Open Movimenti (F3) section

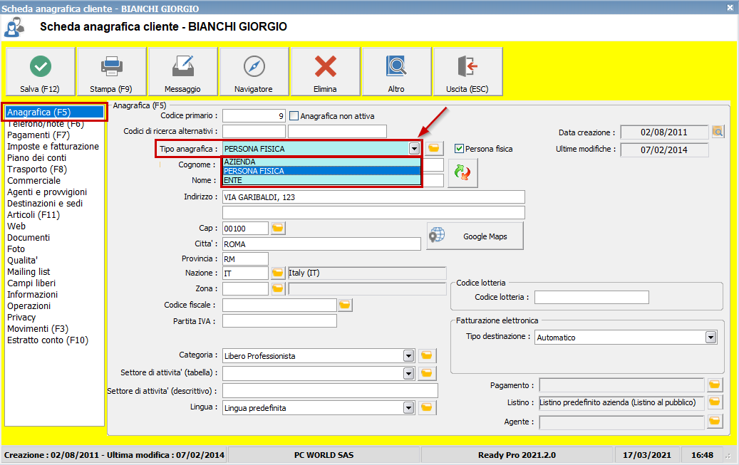tap(38, 329)
